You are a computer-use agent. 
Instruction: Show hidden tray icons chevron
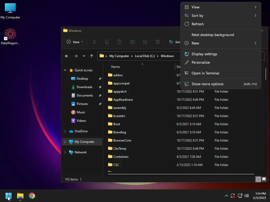click(226, 196)
